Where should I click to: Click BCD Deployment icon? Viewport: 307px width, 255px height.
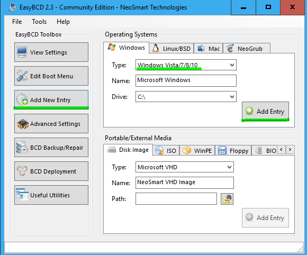coord(22,171)
